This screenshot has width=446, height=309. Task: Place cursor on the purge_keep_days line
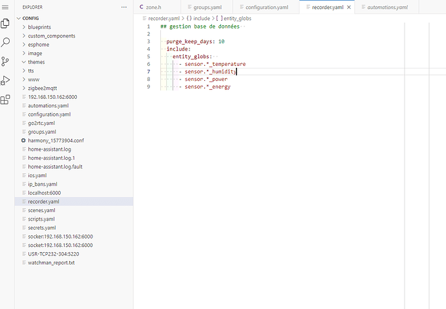pyautogui.click(x=195, y=41)
